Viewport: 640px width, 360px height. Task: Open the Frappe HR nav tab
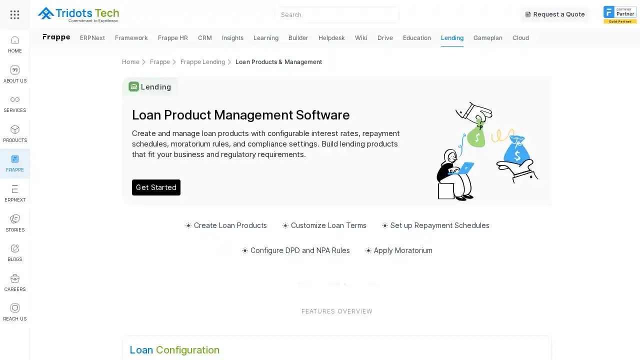pyautogui.click(x=173, y=37)
